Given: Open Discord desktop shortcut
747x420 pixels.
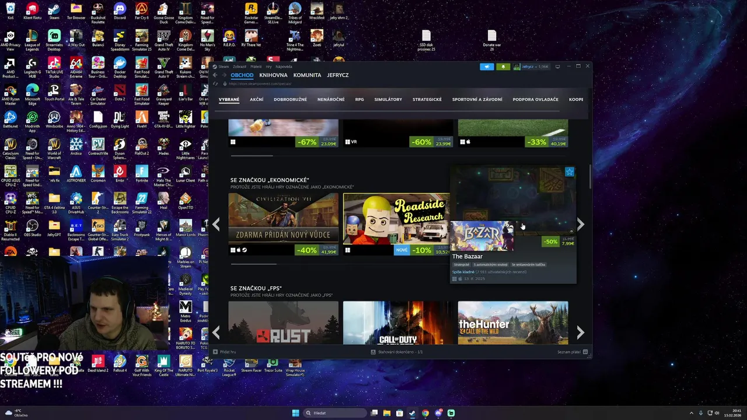Looking at the screenshot, I should tap(120, 10).
